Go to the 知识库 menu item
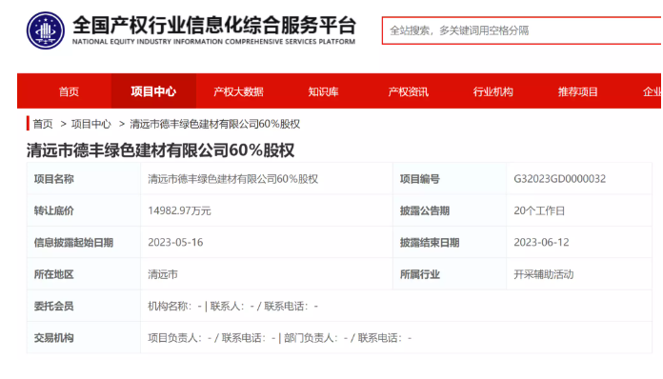The width and height of the screenshot is (663, 379). click(324, 91)
